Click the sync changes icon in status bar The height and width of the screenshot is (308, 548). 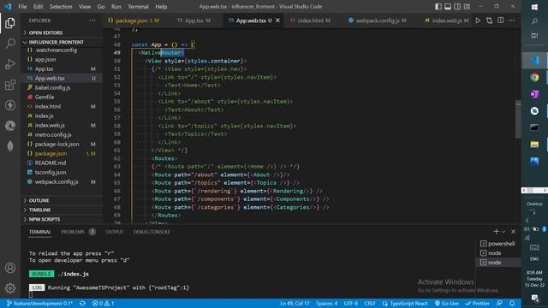[x=82, y=304]
